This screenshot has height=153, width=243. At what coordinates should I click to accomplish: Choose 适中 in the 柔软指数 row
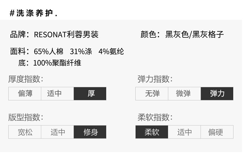184,132
